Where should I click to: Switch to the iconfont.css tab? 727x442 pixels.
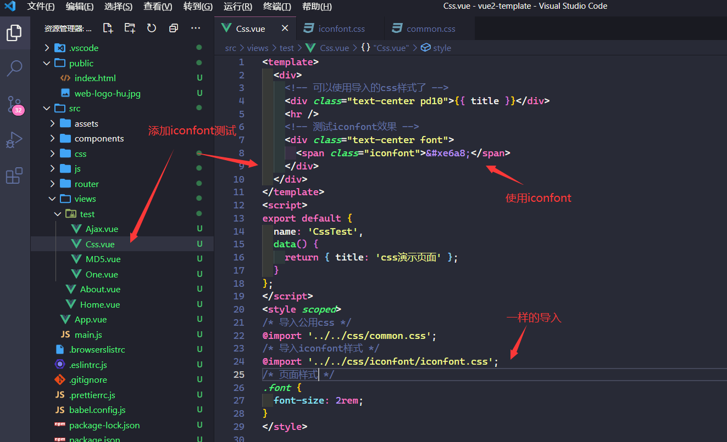point(341,29)
